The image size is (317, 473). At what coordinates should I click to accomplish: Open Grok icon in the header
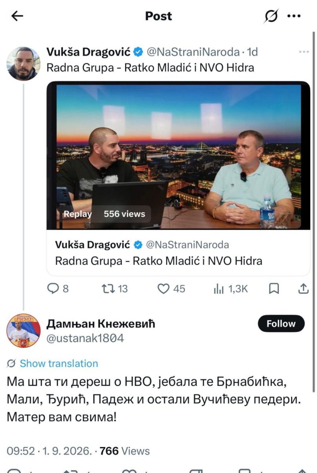271,16
